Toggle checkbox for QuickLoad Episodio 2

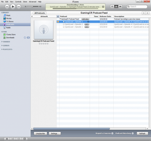click(x=64, y=24)
